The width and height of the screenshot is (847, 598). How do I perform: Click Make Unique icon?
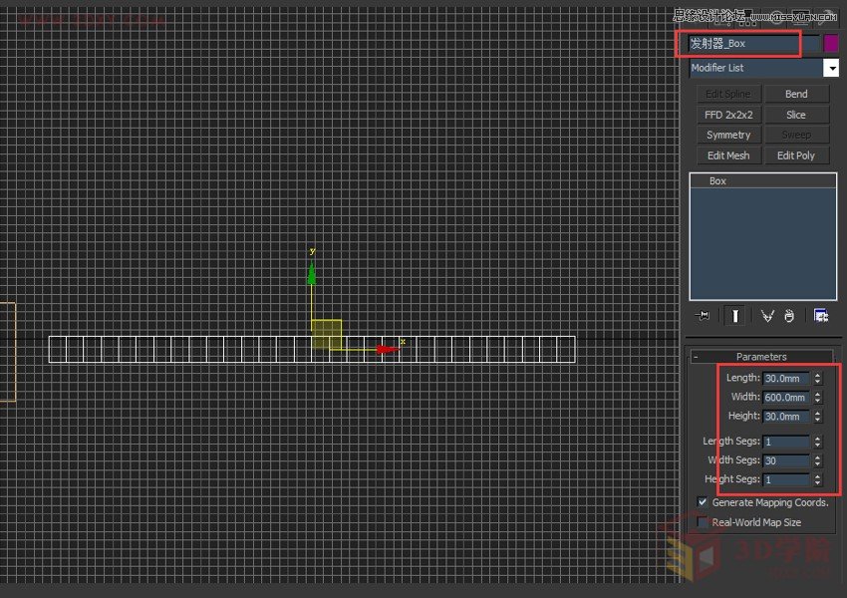click(767, 316)
